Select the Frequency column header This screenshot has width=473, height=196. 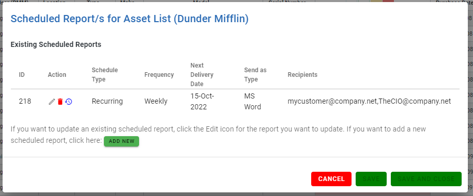coord(159,75)
